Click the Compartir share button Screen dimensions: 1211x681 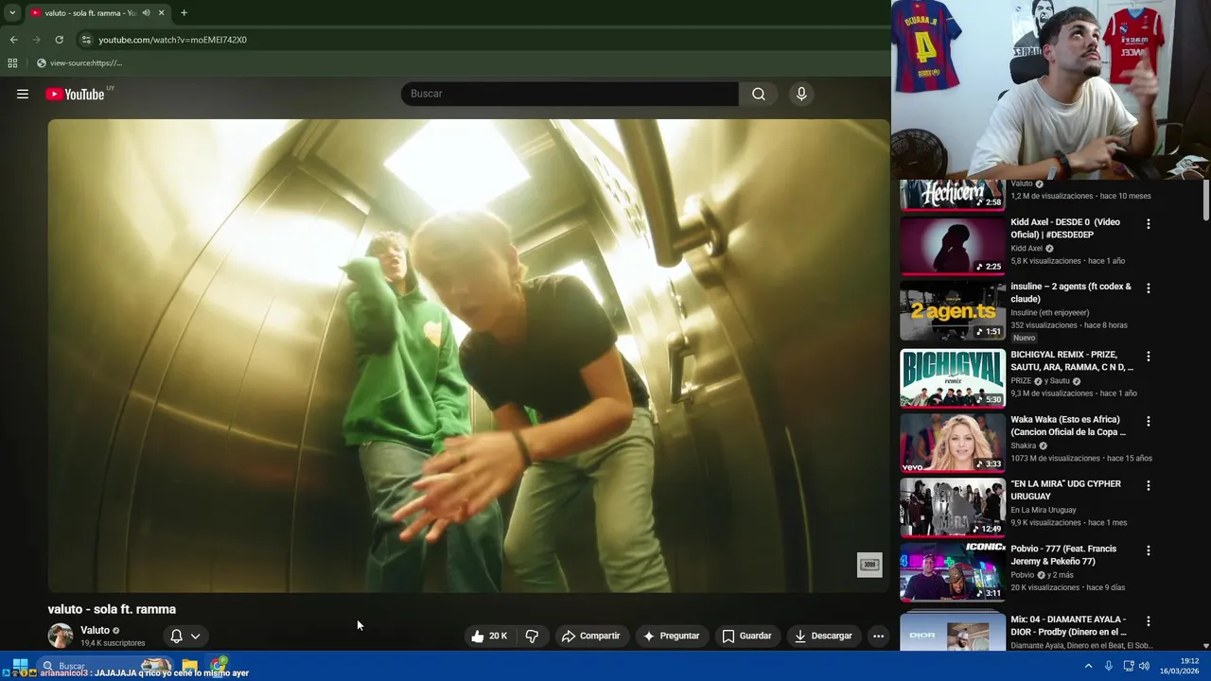[590, 636]
